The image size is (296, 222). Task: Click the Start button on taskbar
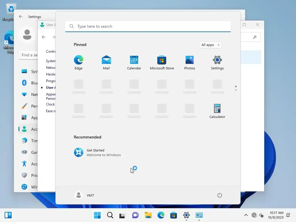click(x=97, y=215)
